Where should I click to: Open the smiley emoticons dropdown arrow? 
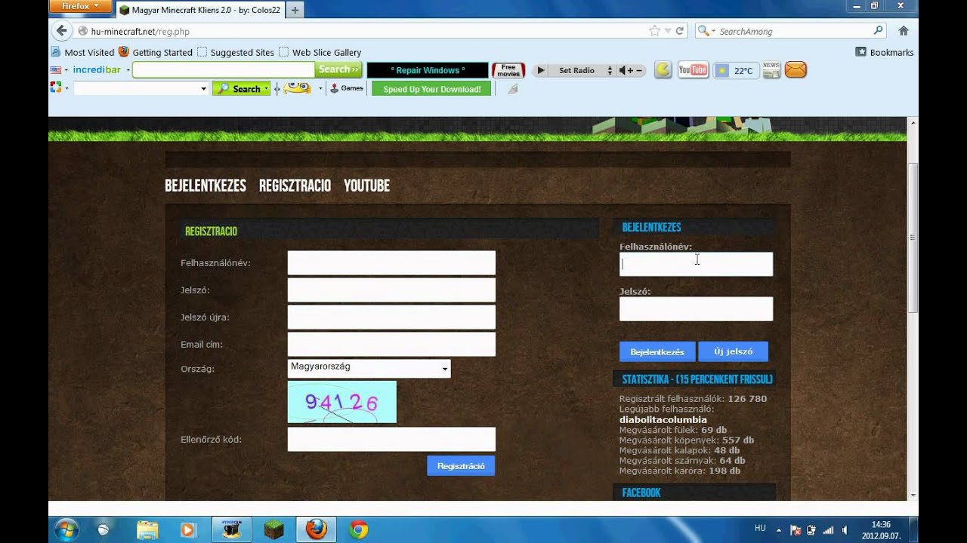[x=320, y=88]
